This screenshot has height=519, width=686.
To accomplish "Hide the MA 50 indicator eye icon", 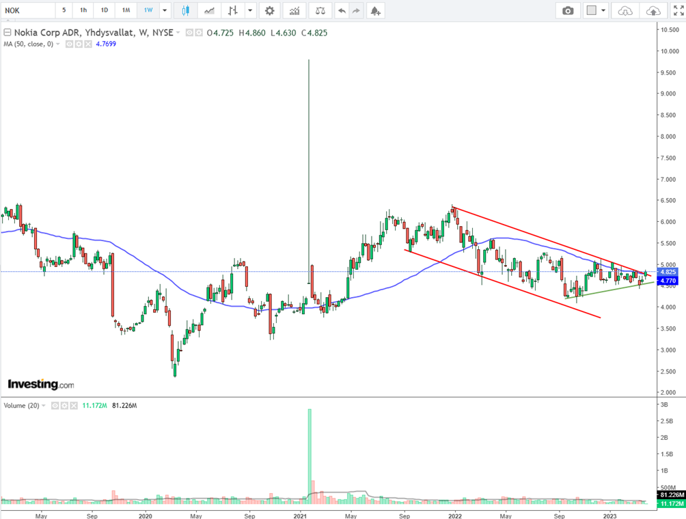I will pos(70,44).
